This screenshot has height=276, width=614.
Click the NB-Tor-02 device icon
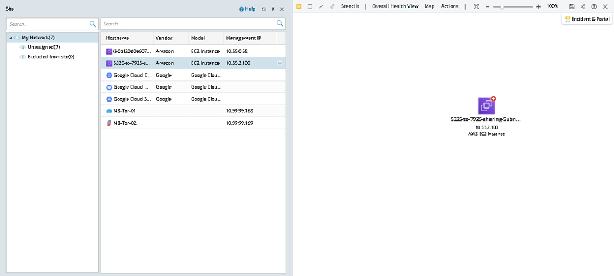coord(109,123)
